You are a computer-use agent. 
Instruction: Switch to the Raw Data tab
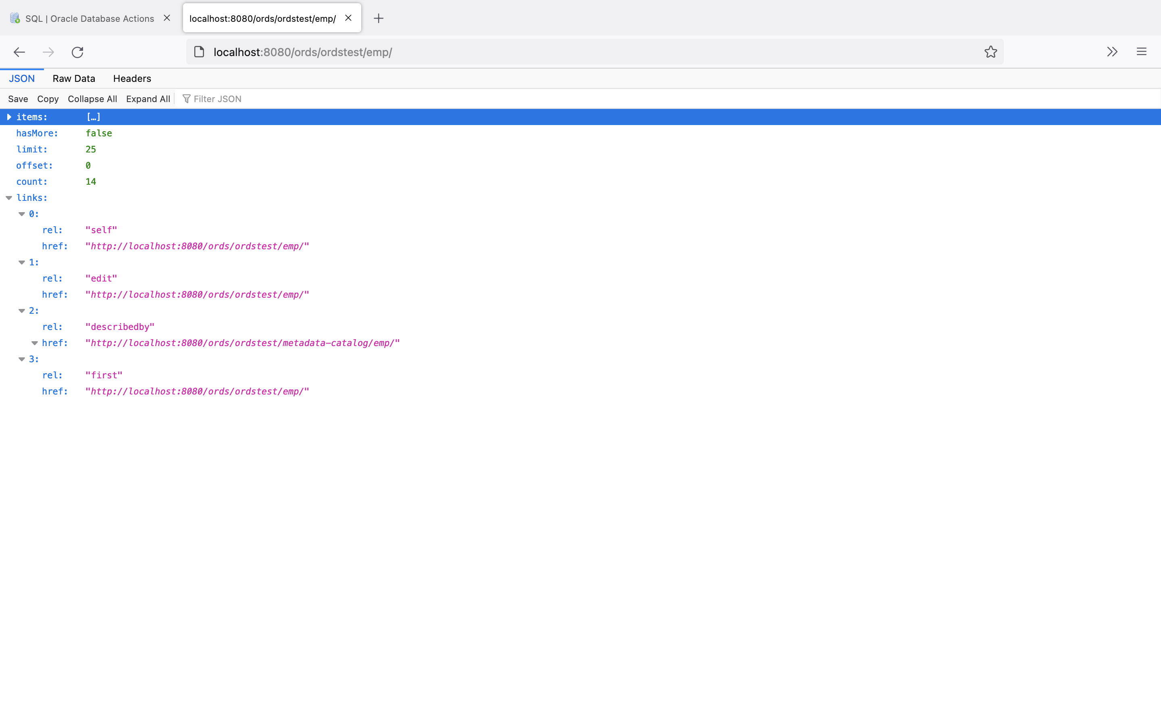(73, 78)
